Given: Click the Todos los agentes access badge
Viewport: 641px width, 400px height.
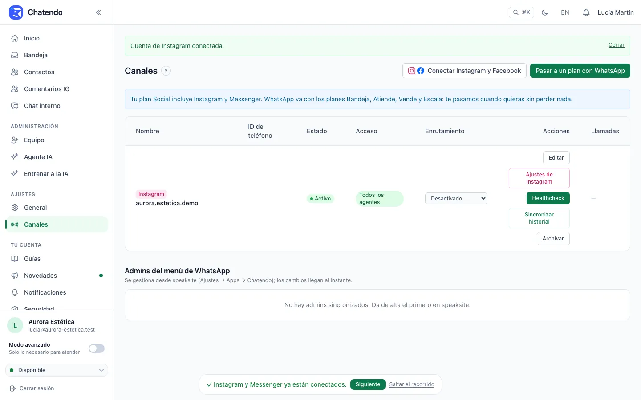Looking at the screenshot, I should (380, 199).
